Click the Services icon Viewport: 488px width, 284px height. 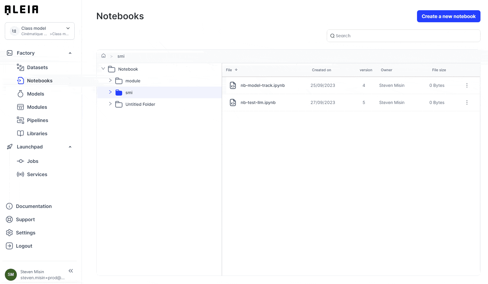point(20,174)
